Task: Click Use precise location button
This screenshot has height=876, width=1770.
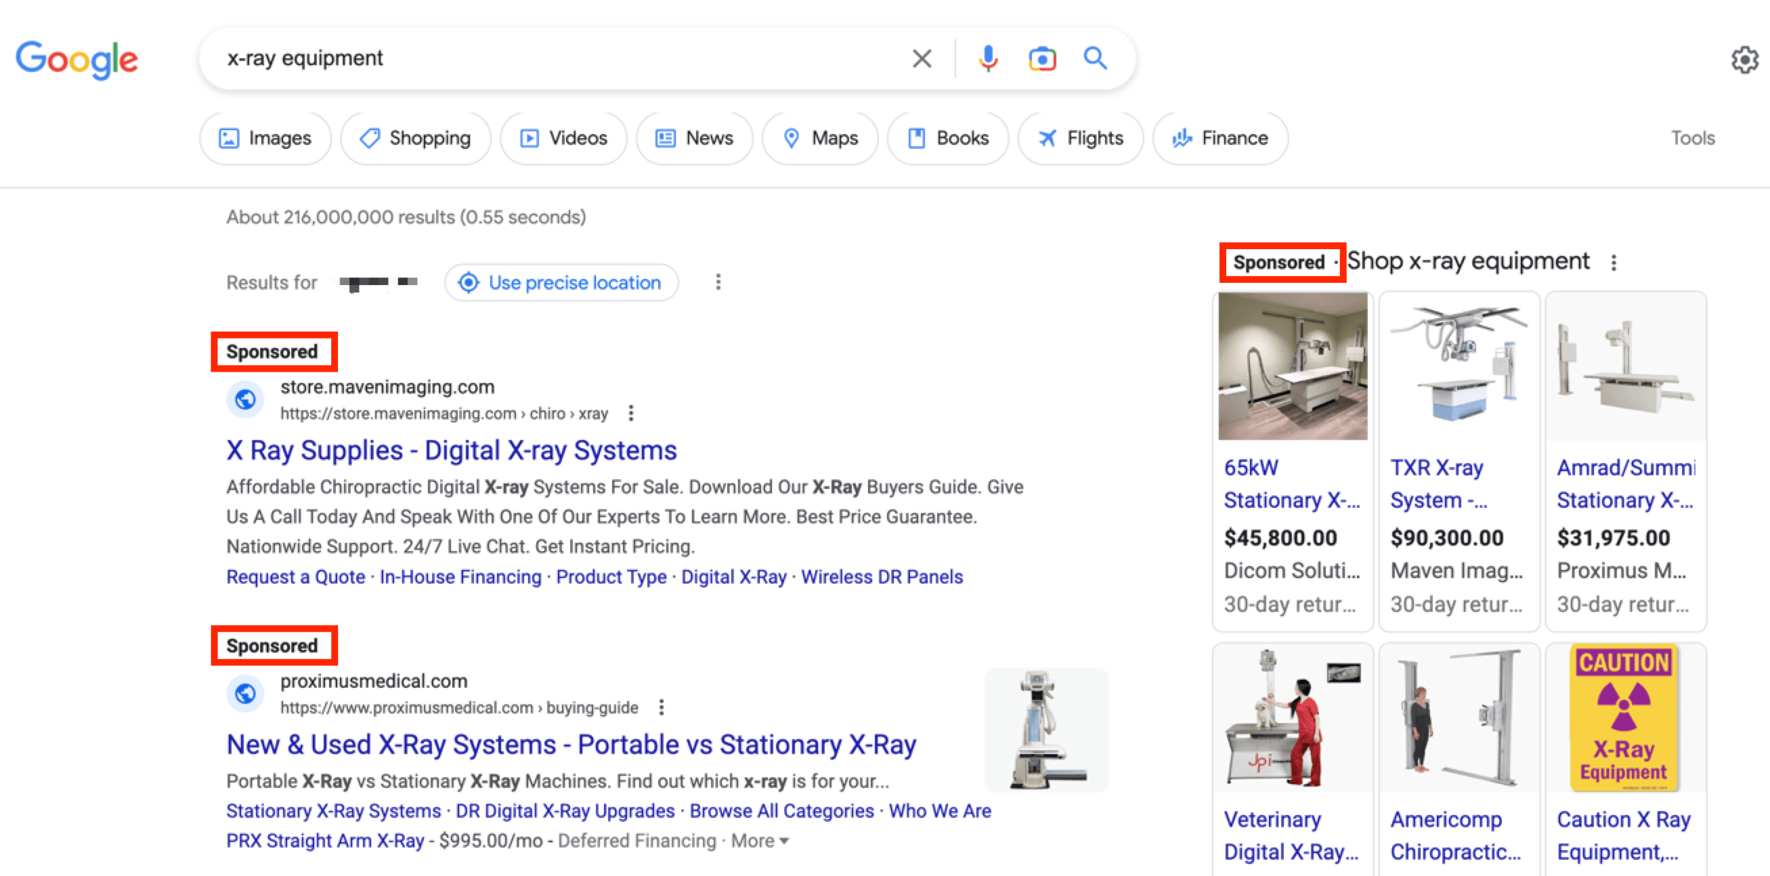Action: tap(561, 282)
